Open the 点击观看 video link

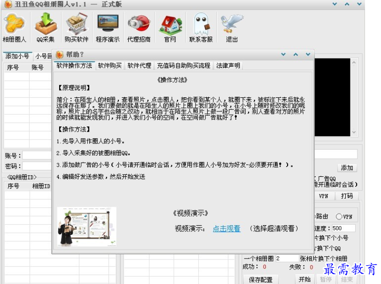[x=226, y=229]
